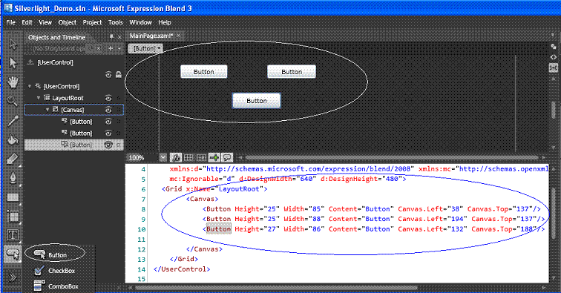Screen dimensions: 561x293
Task: Select the TextBlock tool
Action: (13, 235)
